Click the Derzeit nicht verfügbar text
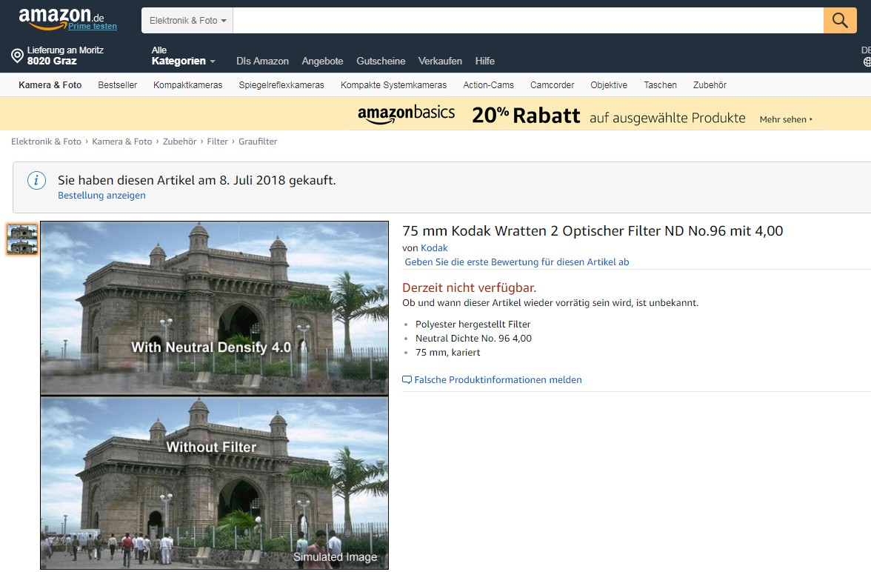Image resolution: width=871 pixels, height=572 pixels. pyautogui.click(x=469, y=287)
